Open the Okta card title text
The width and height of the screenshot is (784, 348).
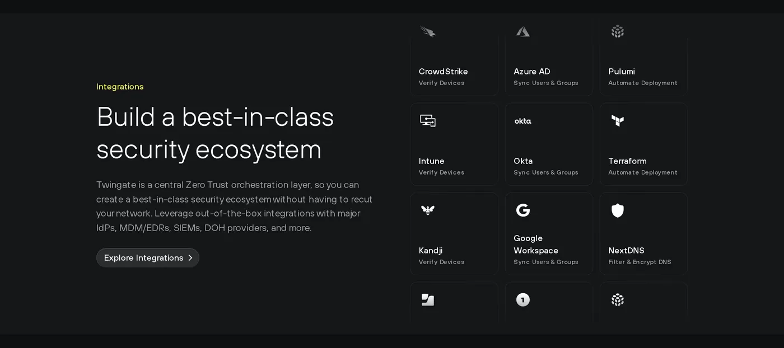[x=523, y=161]
